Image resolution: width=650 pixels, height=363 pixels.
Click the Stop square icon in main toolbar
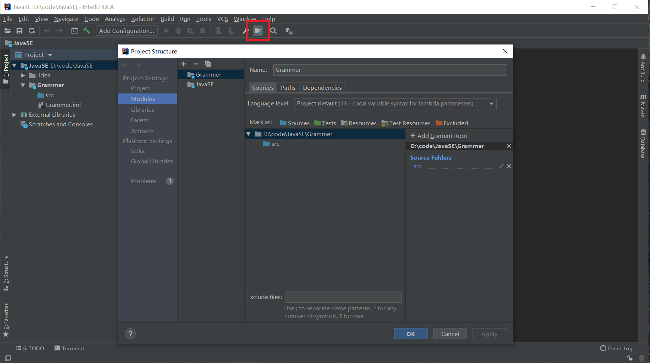point(203,31)
